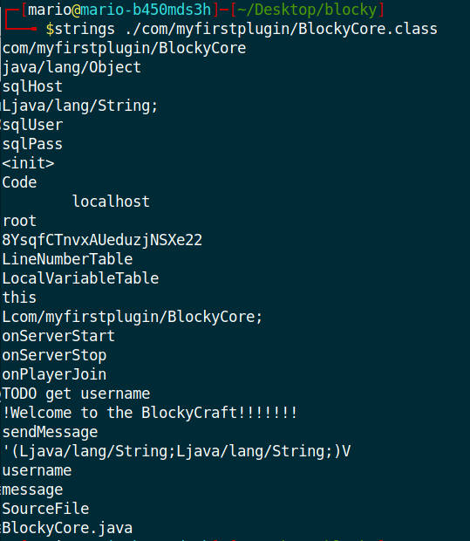Click the java/lang/Object line

tap(72, 67)
